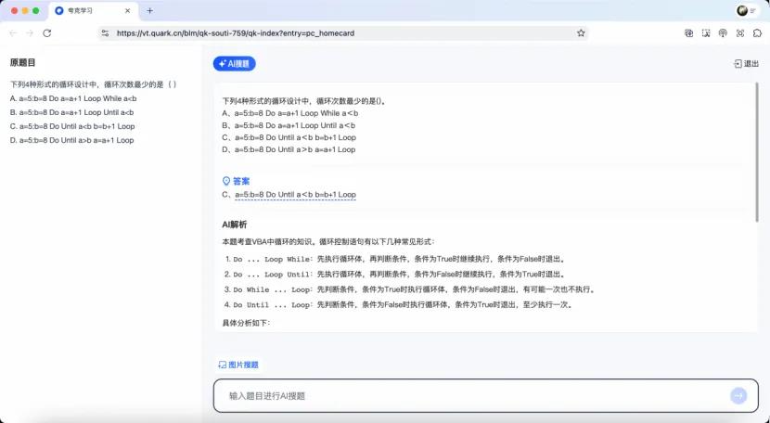Image resolution: width=770 pixels, height=423 pixels.
Task: Click the answer panel vertical scrollbar
Action: (757, 152)
